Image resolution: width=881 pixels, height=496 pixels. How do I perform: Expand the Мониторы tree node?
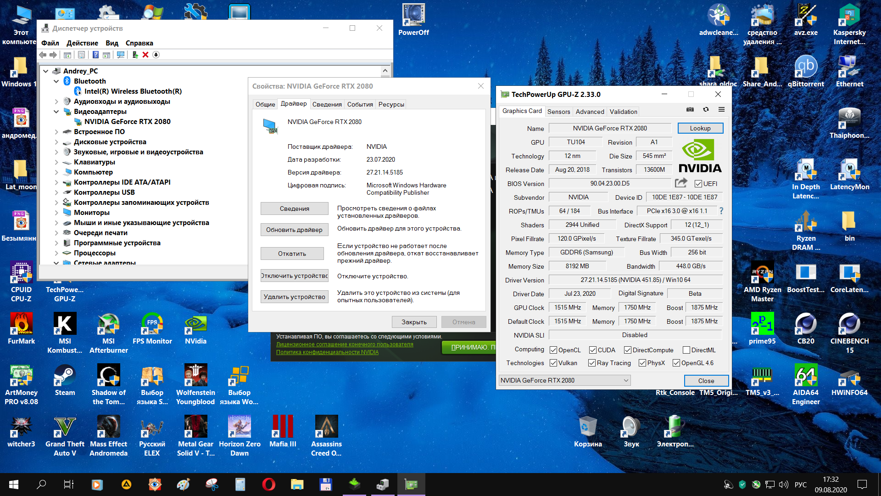pos(56,213)
